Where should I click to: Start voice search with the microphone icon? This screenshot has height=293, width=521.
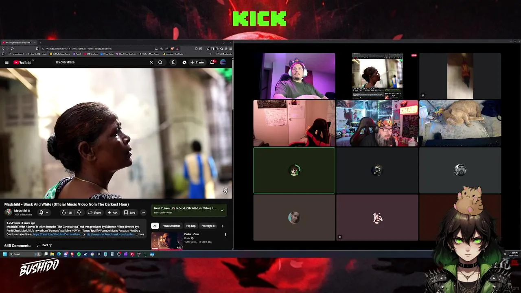[173, 62]
